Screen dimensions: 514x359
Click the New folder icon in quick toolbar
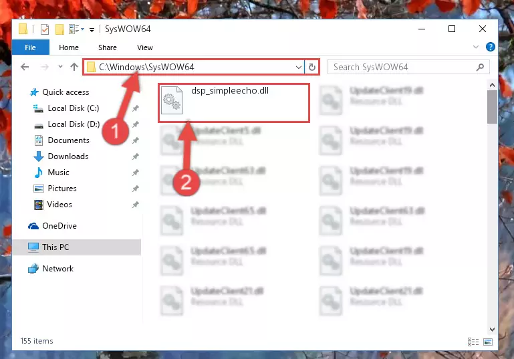pos(59,29)
